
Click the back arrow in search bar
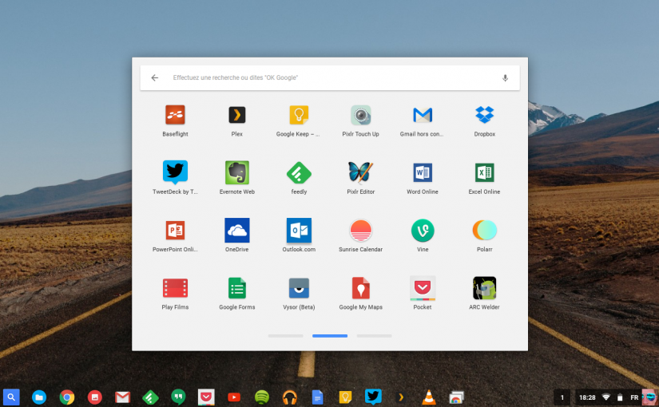pyautogui.click(x=155, y=77)
